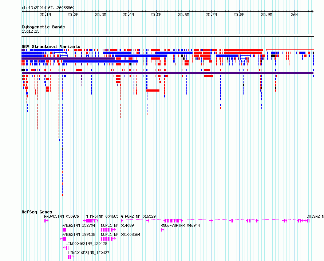Click the LINC01053 gene glyph

(71, 257)
